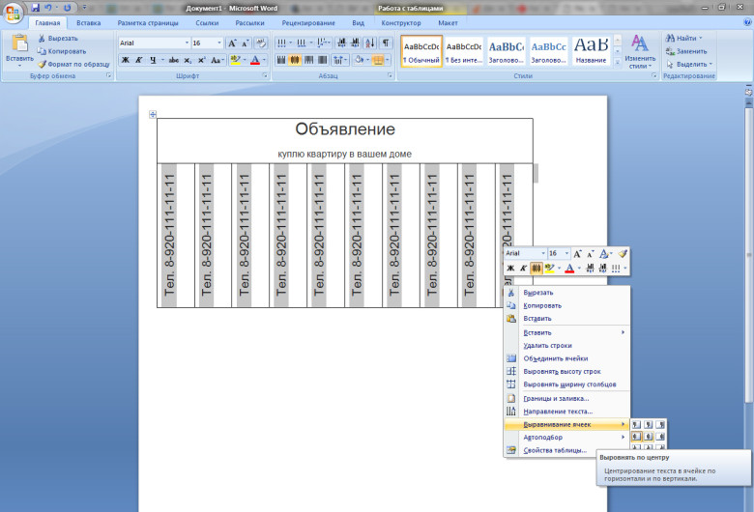Screen dimensions: 754x512
Task: Toggle italic К in the ribbon
Action: [138, 60]
